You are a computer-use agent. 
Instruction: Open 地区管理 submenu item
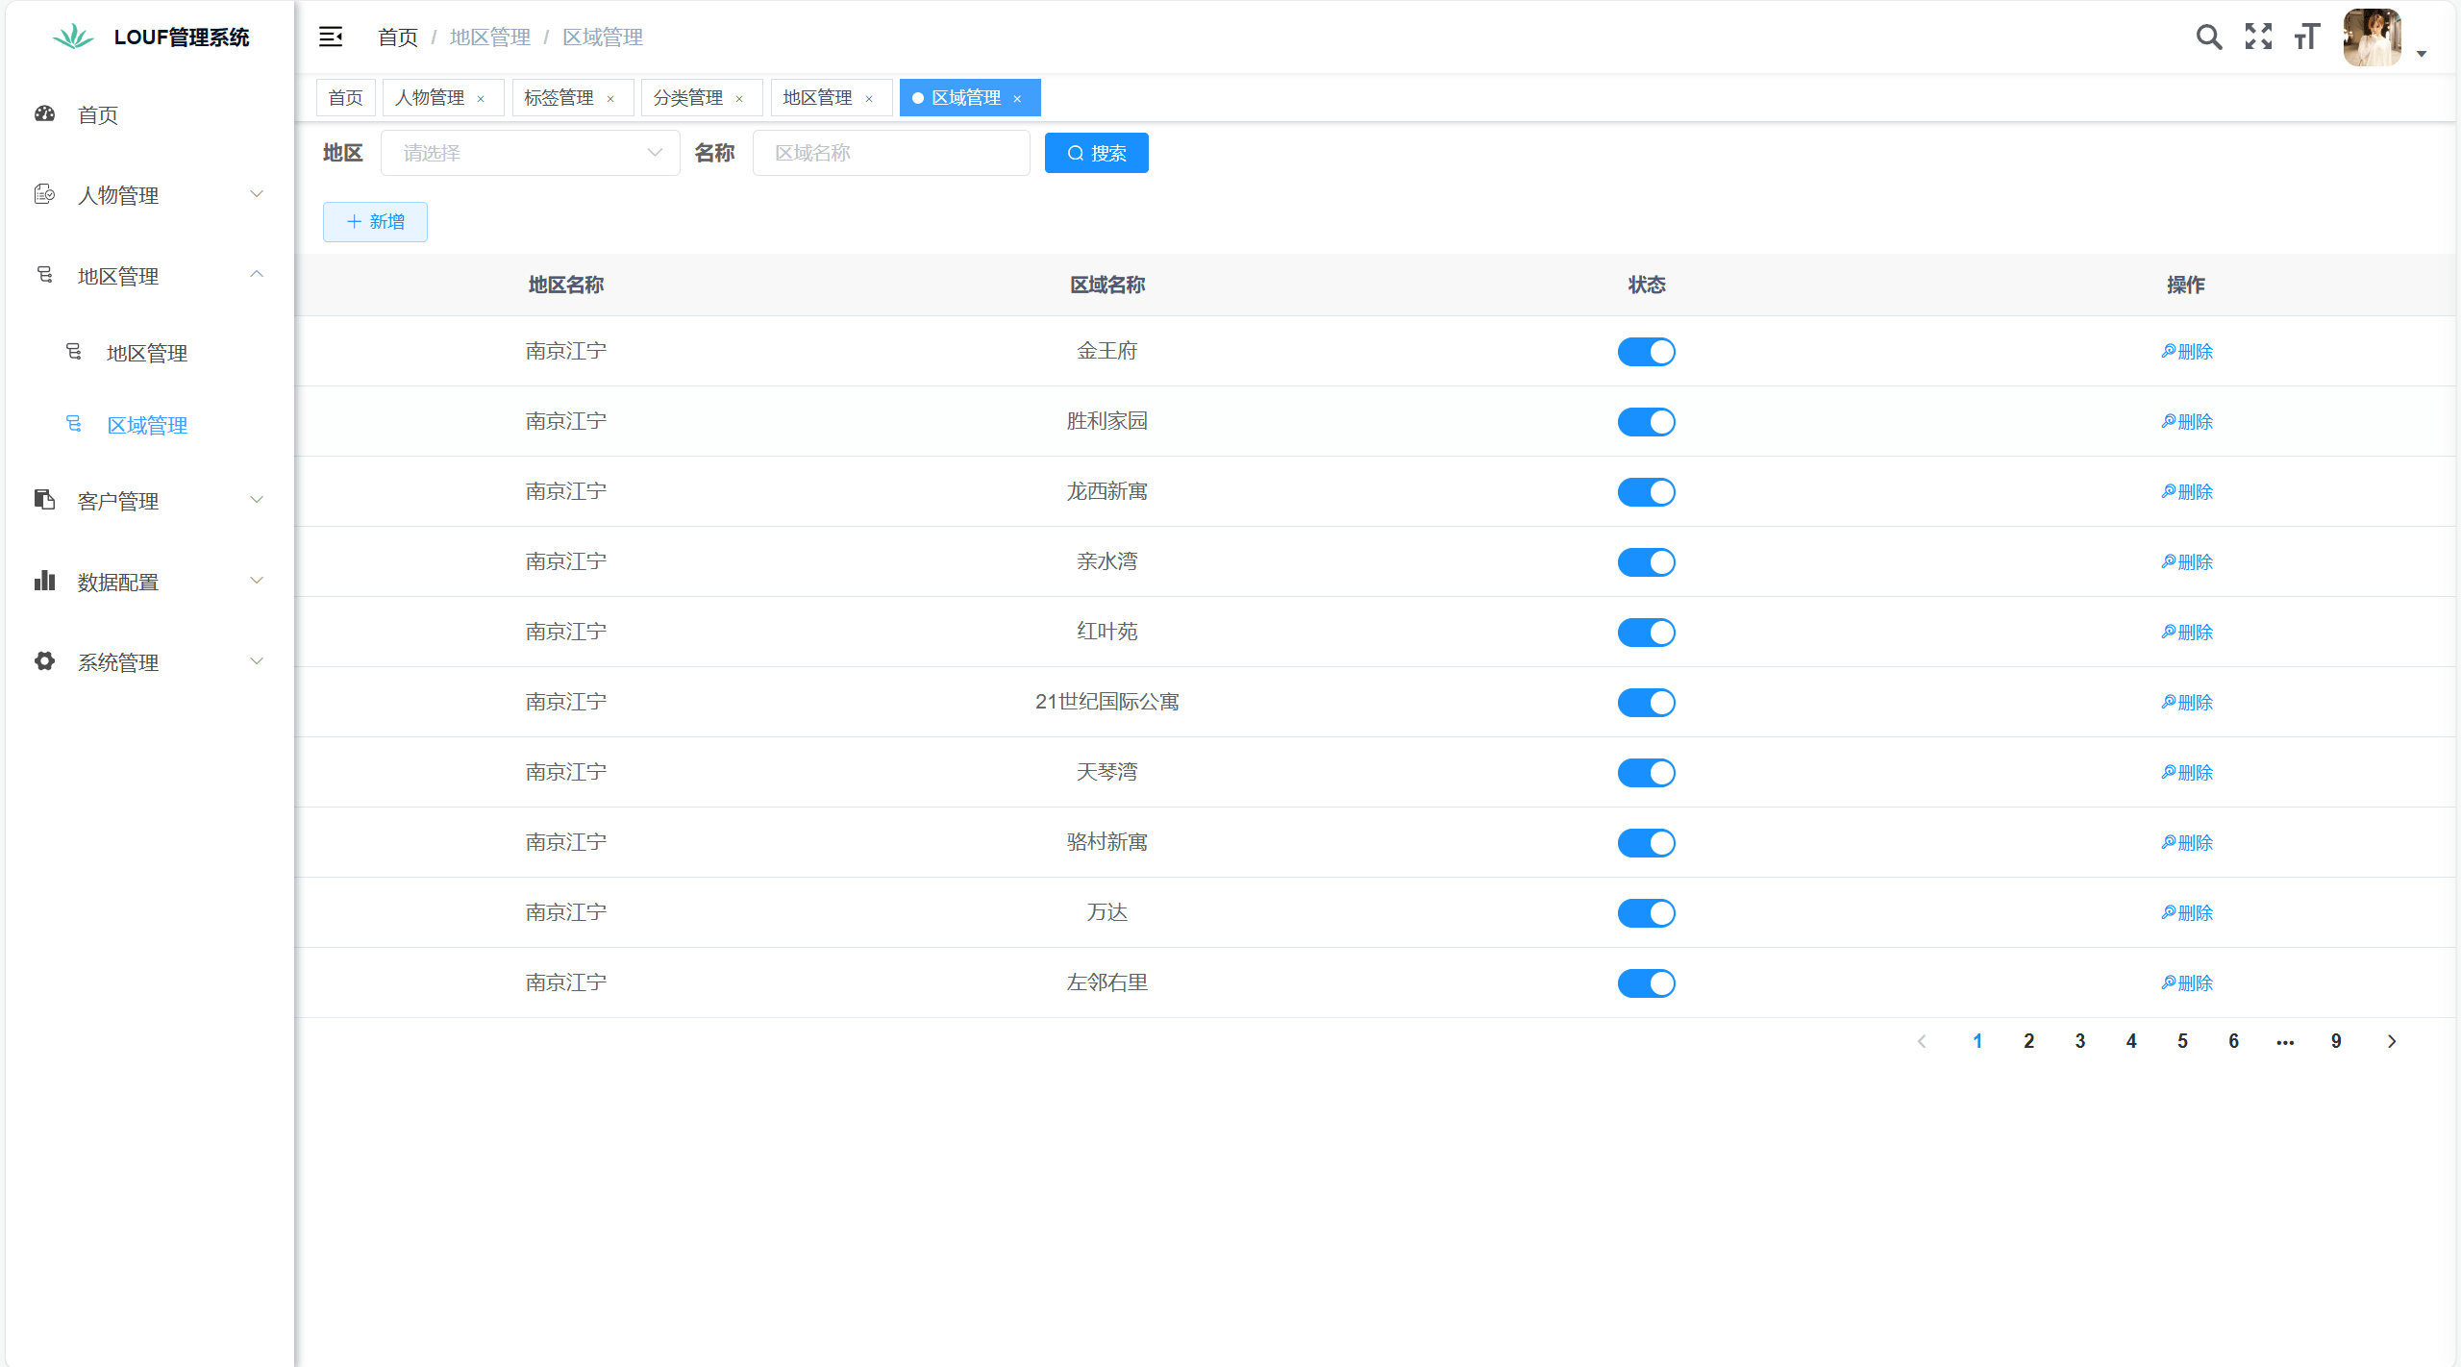(x=146, y=353)
